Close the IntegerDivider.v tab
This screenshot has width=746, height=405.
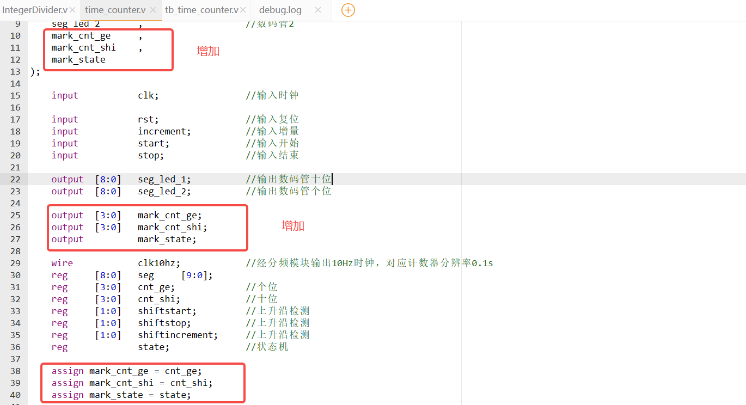click(x=72, y=10)
